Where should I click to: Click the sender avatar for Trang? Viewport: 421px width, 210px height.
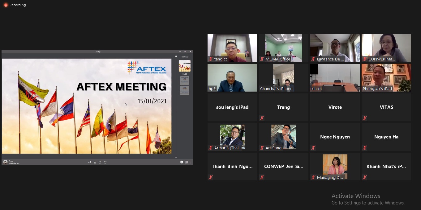click(5, 162)
